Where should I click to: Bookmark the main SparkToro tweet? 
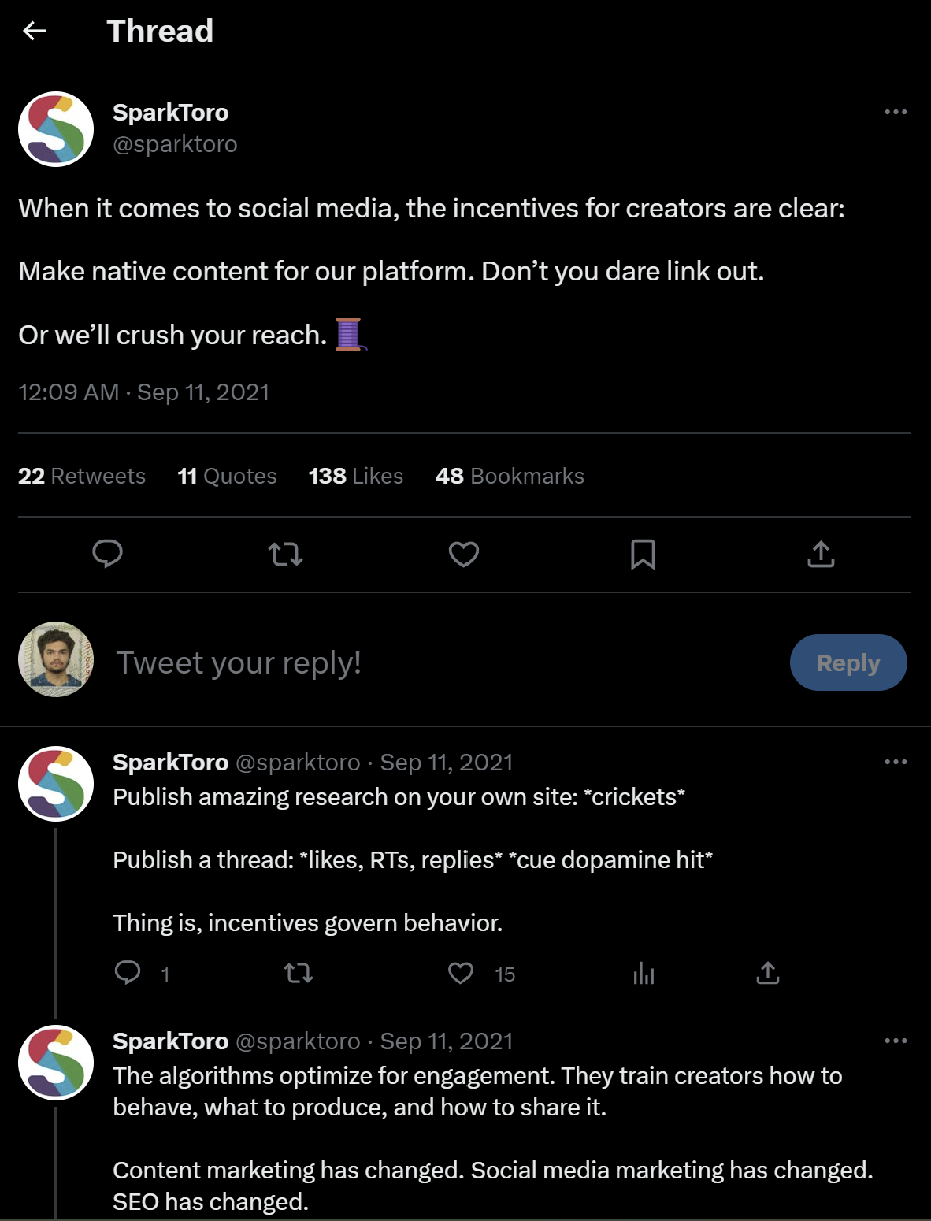643,554
